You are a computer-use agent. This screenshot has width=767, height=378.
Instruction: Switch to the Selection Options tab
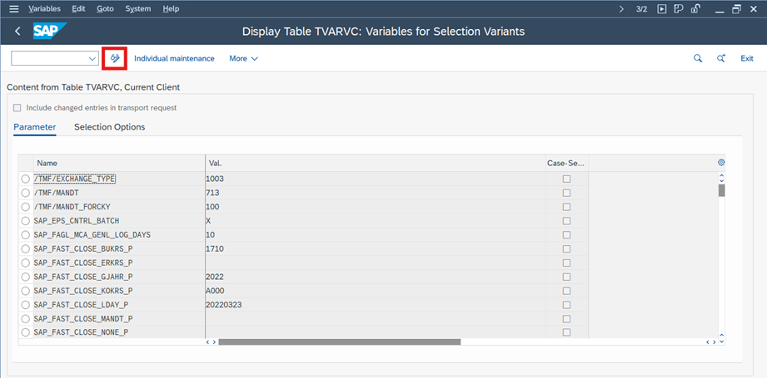pyautogui.click(x=109, y=127)
